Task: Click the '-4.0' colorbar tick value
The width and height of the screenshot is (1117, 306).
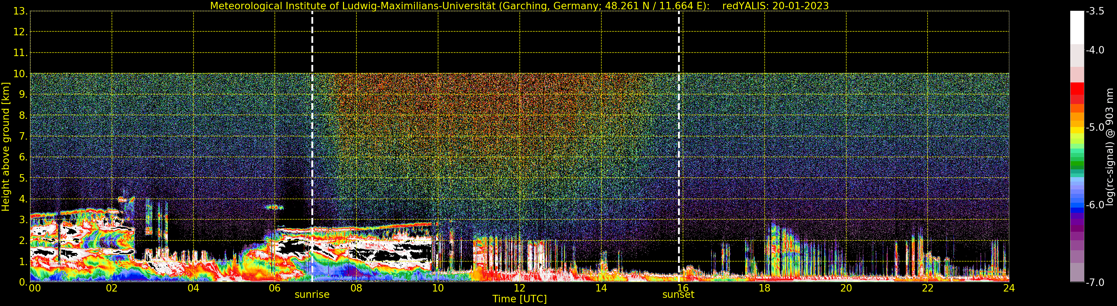Action: pos(1095,50)
